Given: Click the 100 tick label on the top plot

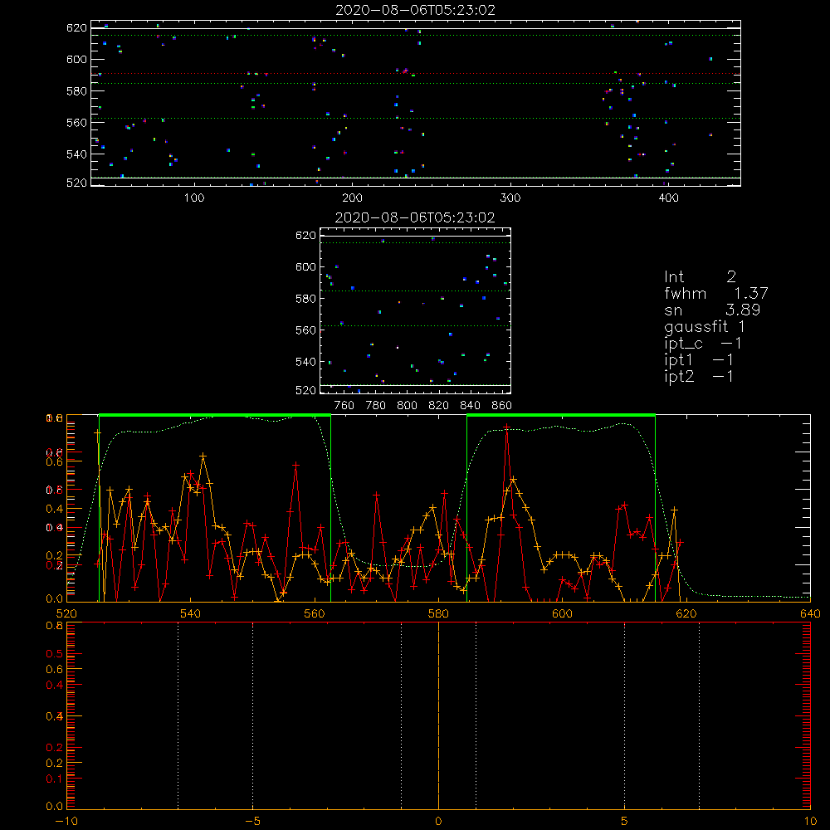Looking at the screenshot, I should point(194,198).
